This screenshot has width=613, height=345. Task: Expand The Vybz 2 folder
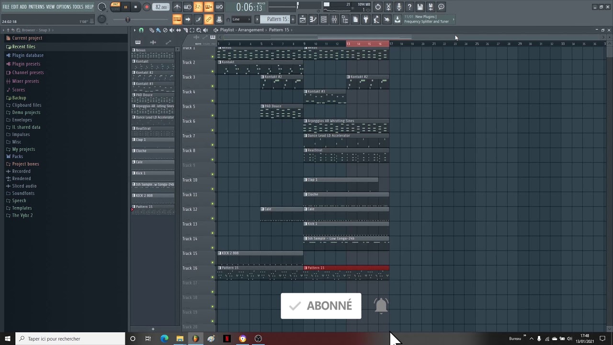click(22, 215)
